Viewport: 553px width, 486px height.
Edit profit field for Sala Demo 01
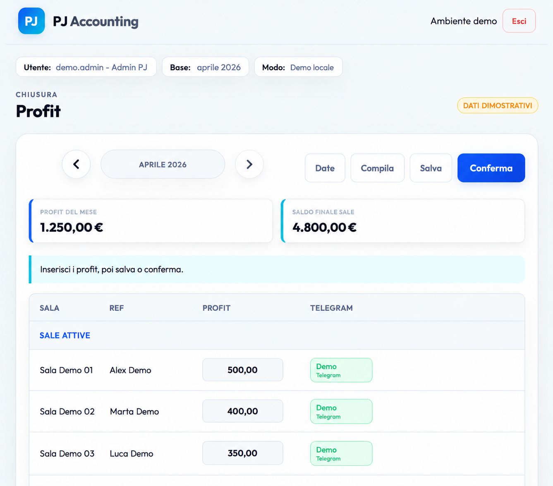click(x=243, y=370)
